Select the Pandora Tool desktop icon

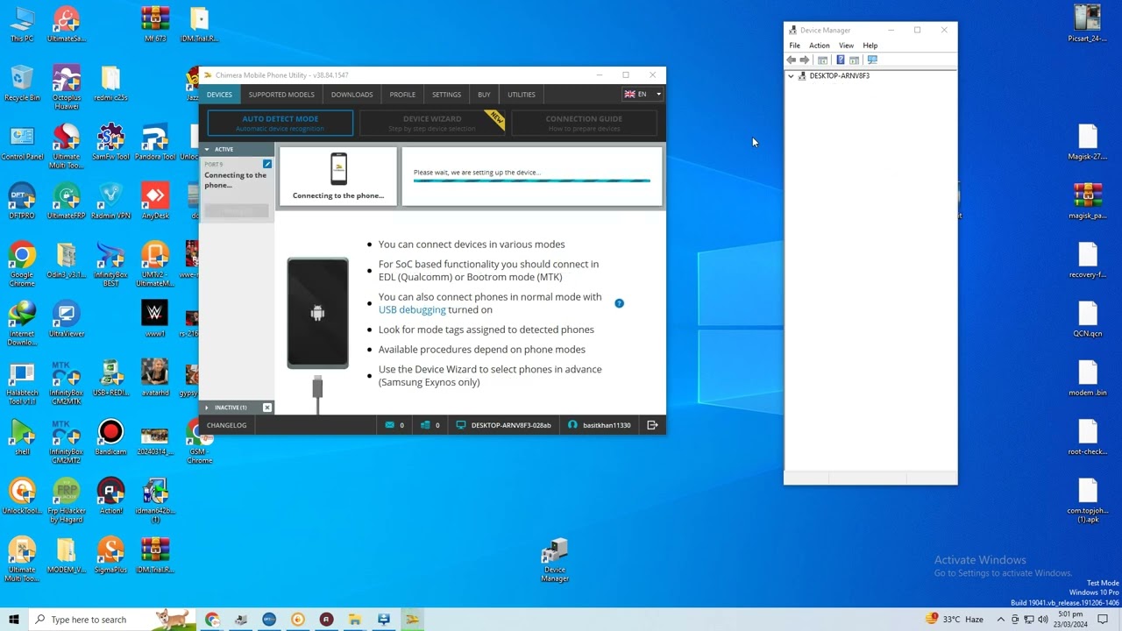pyautogui.click(x=155, y=141)
